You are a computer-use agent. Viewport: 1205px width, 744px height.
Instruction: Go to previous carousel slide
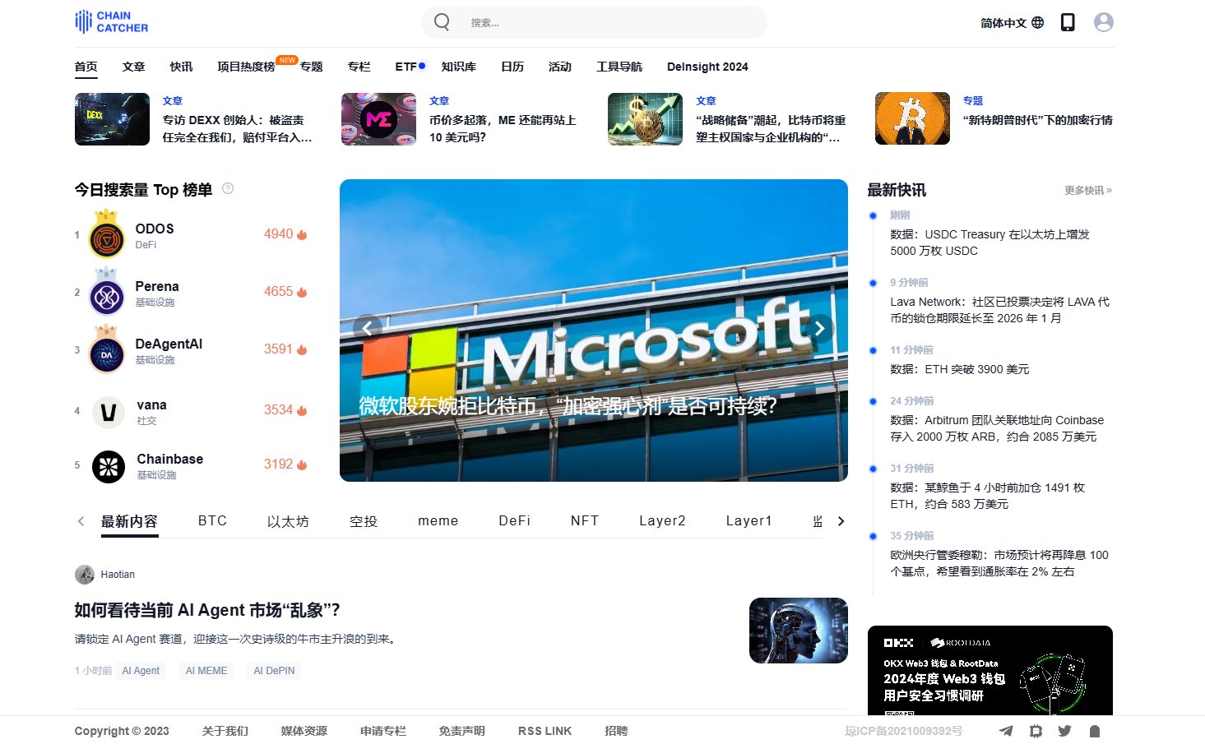368,328
